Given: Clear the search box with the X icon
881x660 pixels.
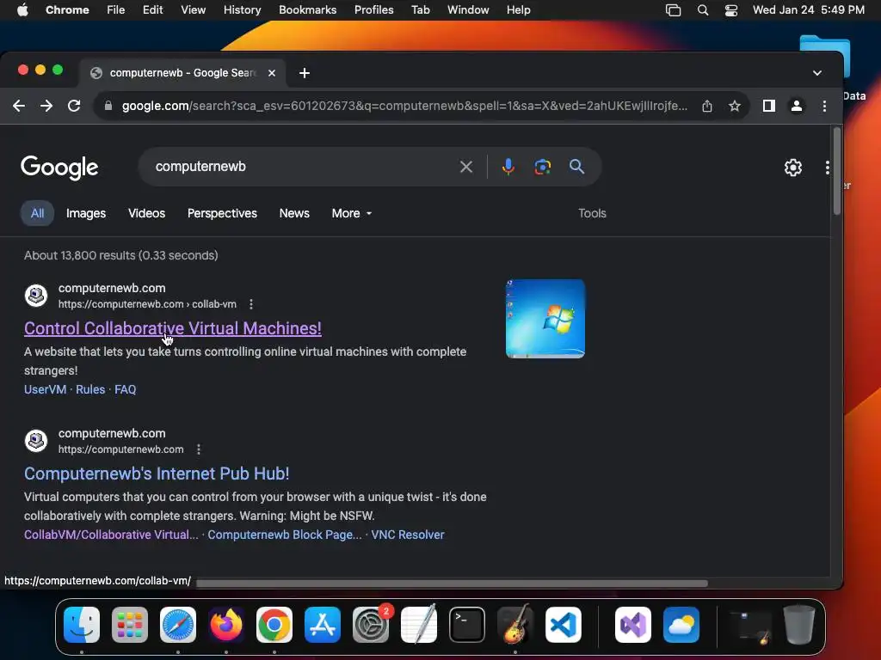Looking at the screenshot, I should point(465,167).
